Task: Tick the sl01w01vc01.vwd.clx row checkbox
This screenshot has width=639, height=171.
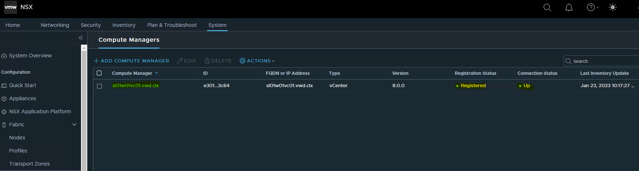Action: click(x=99, y=86)
